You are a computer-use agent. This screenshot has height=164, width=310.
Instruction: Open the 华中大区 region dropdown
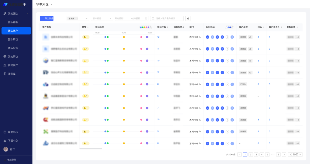[x=51, y=4]
